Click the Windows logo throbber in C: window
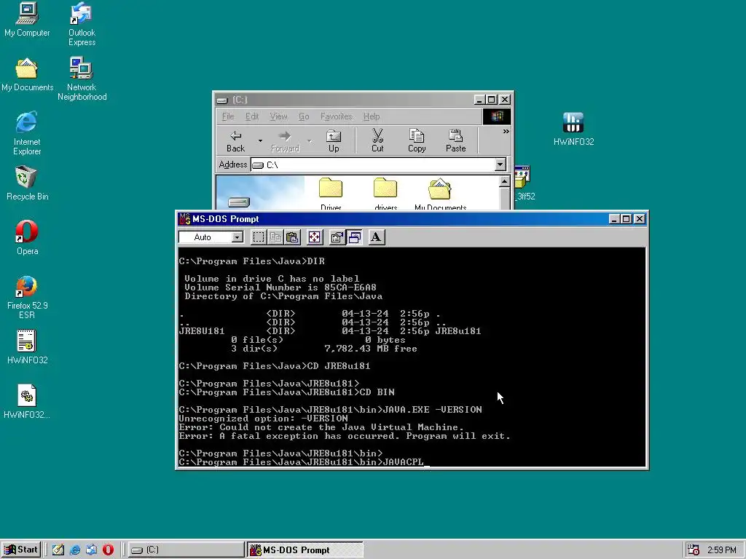Image resolution: width=746 pixels, height=559 pixels. tap(497, 116)
